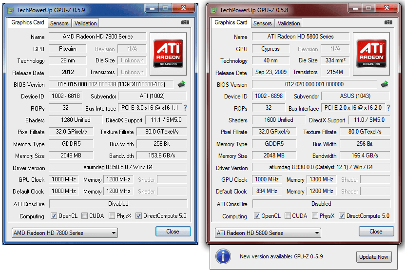Click the Device ID 1002 - 6898 value
This screenshot has width=405, height=272.
point(269,96)
